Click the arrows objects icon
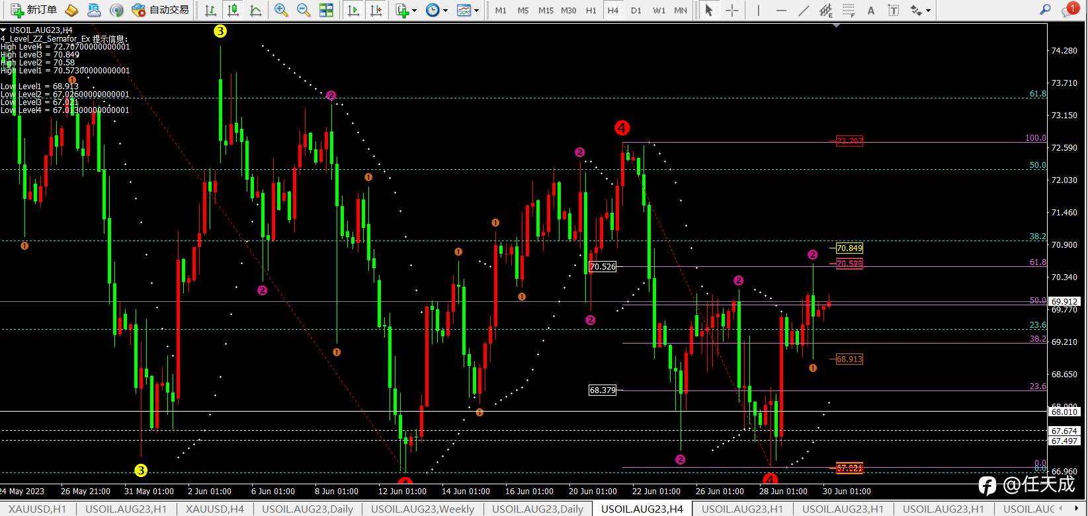This screenshot has width=1088, height=516. [916, 10]
